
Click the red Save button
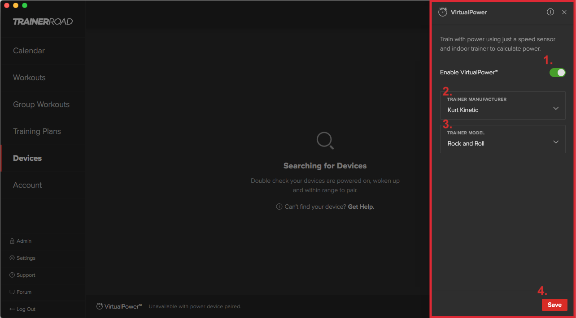554,305
